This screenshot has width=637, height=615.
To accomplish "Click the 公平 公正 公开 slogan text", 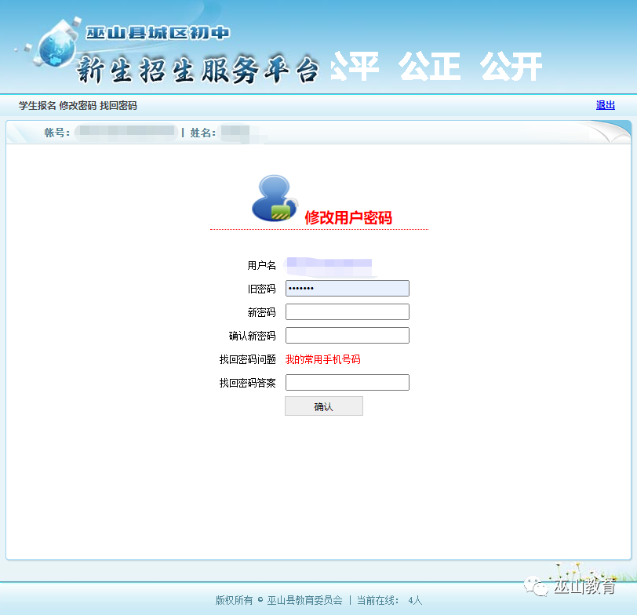I will point(437,66).
